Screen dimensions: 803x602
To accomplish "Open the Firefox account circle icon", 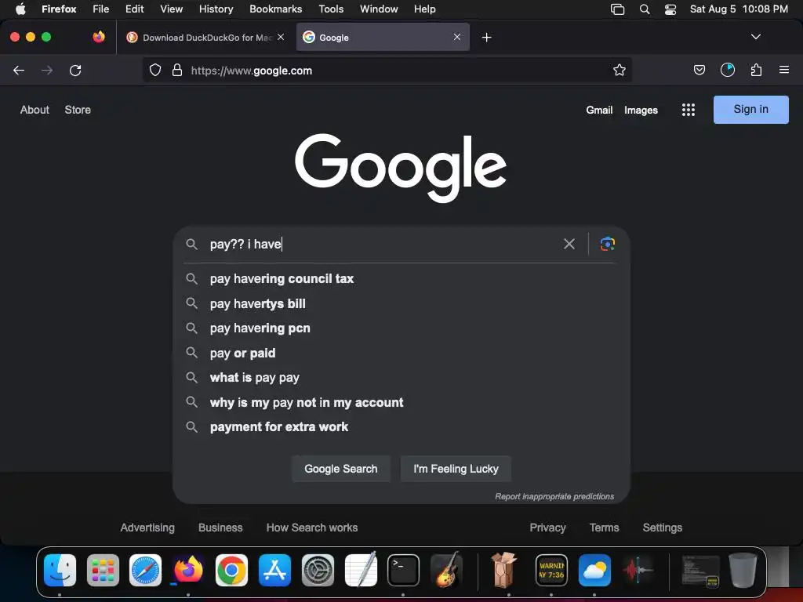I will 727,70.
